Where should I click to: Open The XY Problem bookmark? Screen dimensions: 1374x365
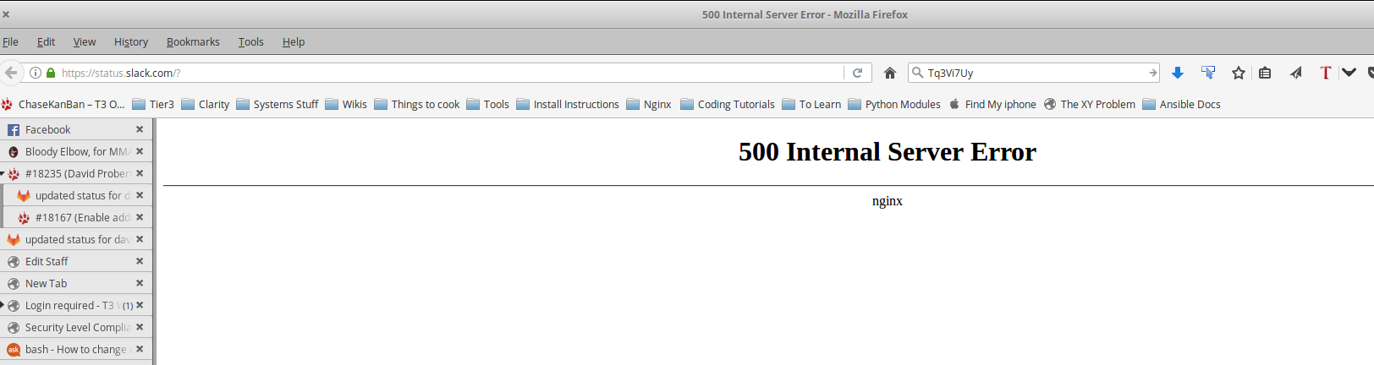(x=1090, y=104)
